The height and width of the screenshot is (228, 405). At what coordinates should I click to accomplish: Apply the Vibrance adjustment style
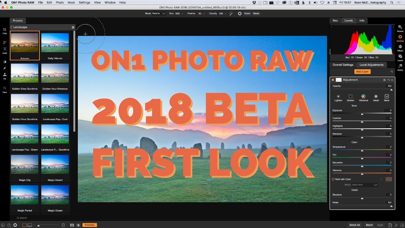tap(363, 98)
